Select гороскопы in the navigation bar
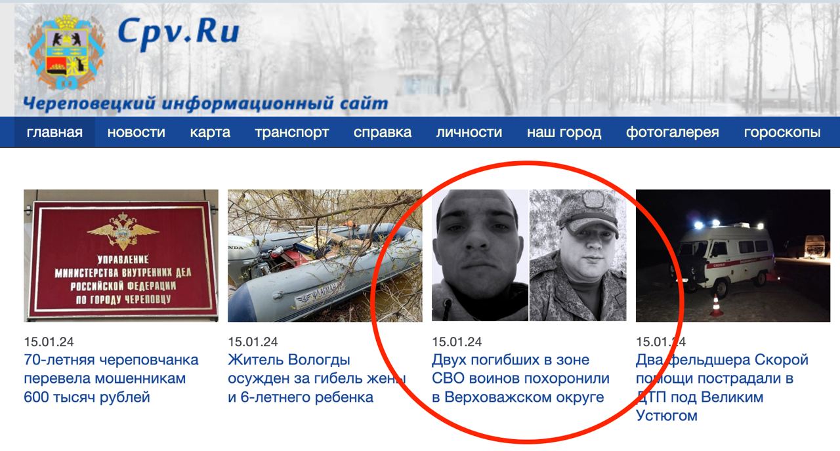 pos(782,132)
